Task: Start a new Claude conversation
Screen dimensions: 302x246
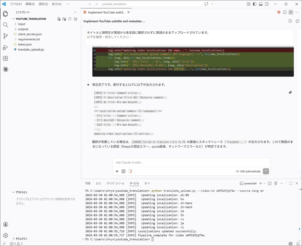Action: pos(297,21)
